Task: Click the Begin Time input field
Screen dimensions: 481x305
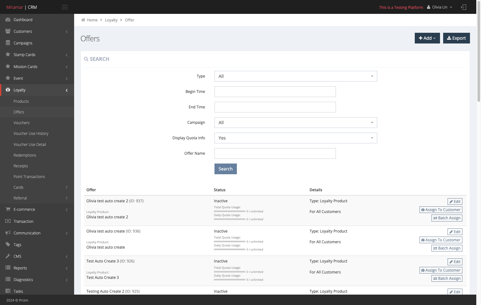Action: click(x=275, y=92)
